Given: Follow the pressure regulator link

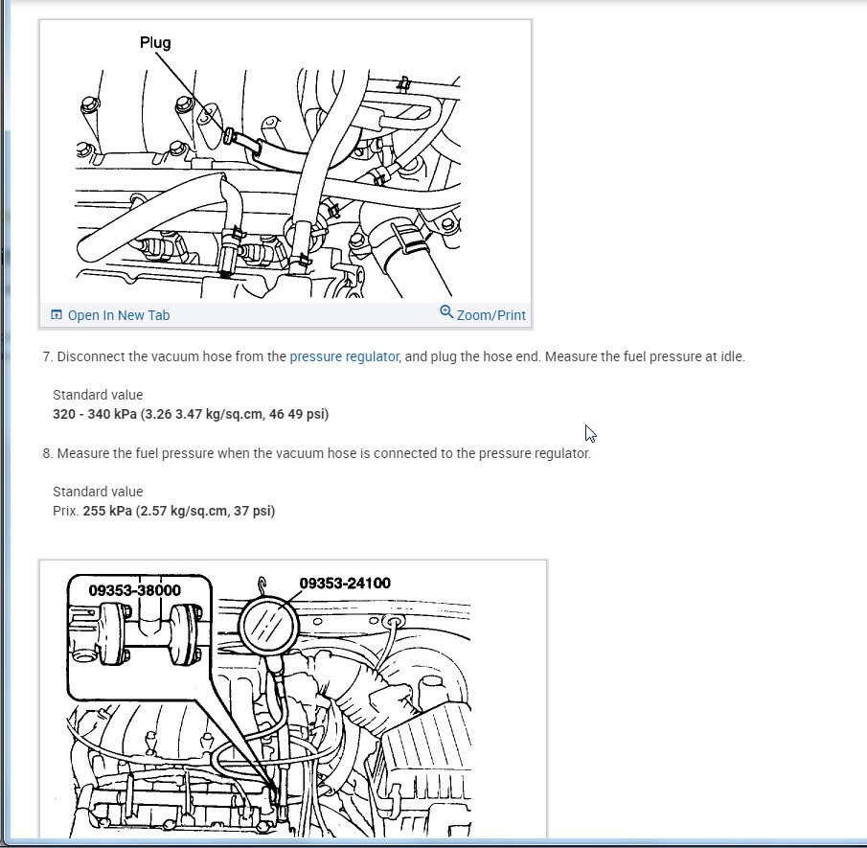Looking at the screenshot, I should point(345,356).
